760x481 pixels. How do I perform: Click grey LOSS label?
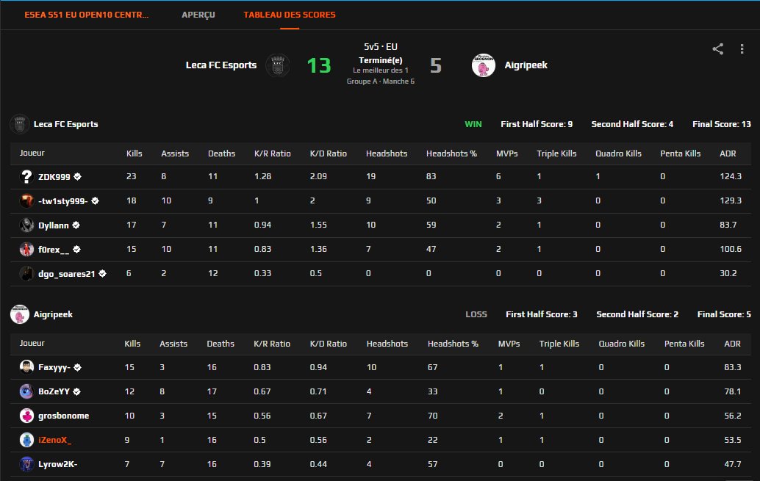[476, 314]
